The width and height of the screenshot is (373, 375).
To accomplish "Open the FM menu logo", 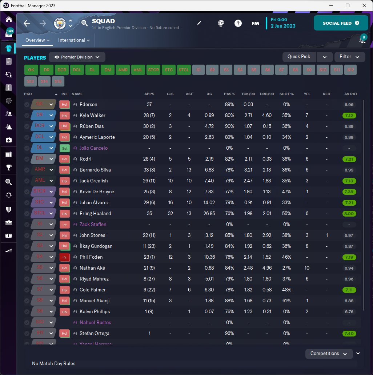I will click(255, 23).
